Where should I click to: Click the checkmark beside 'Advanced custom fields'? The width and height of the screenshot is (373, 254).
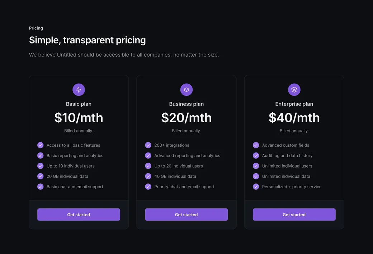point(256,145)
